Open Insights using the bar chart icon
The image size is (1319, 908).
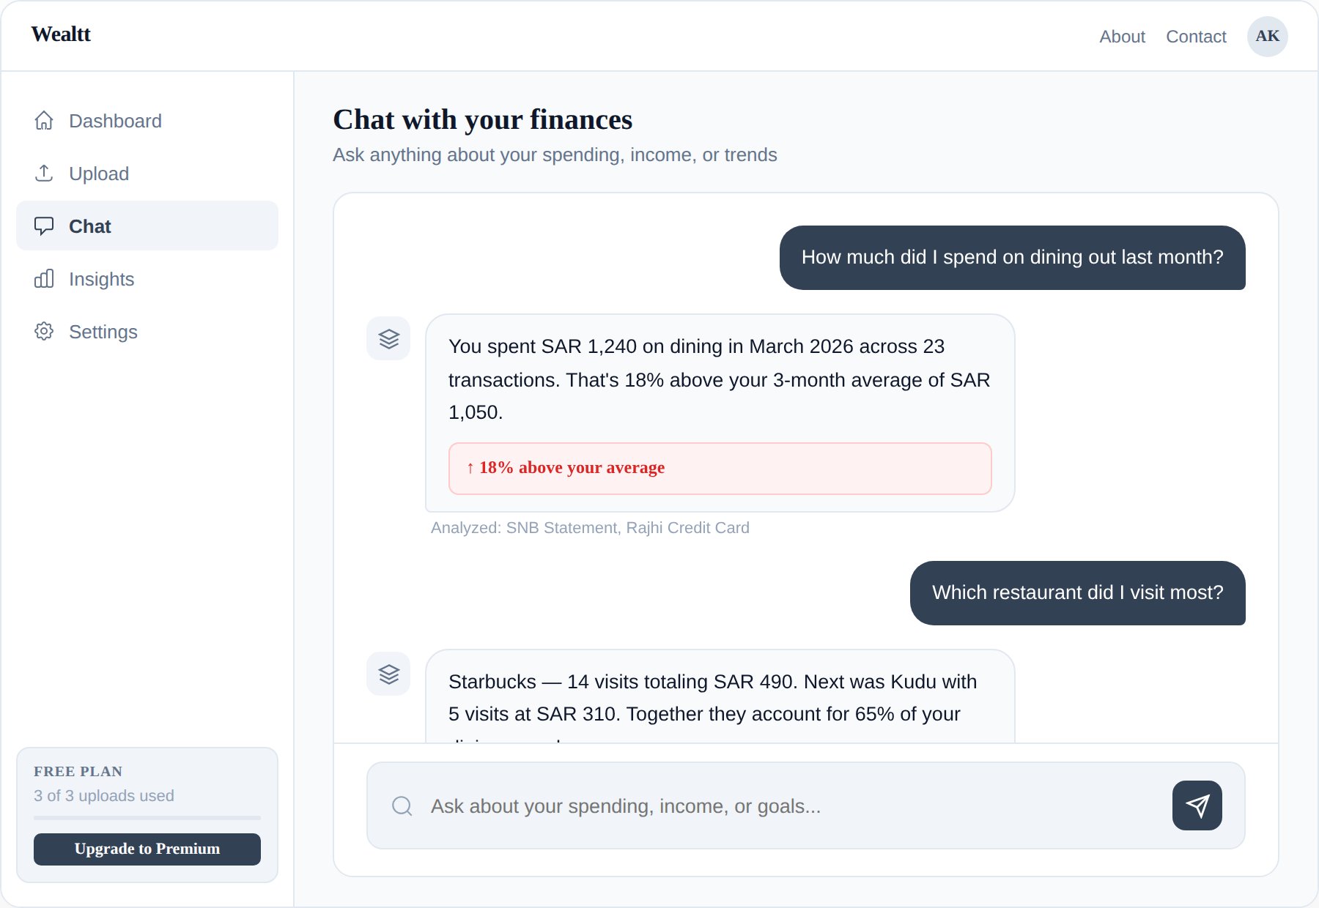click(x=45, y=279)
